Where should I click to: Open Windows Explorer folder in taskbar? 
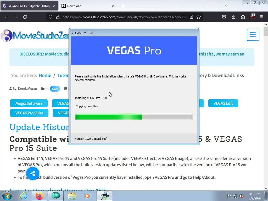point(72,196)
